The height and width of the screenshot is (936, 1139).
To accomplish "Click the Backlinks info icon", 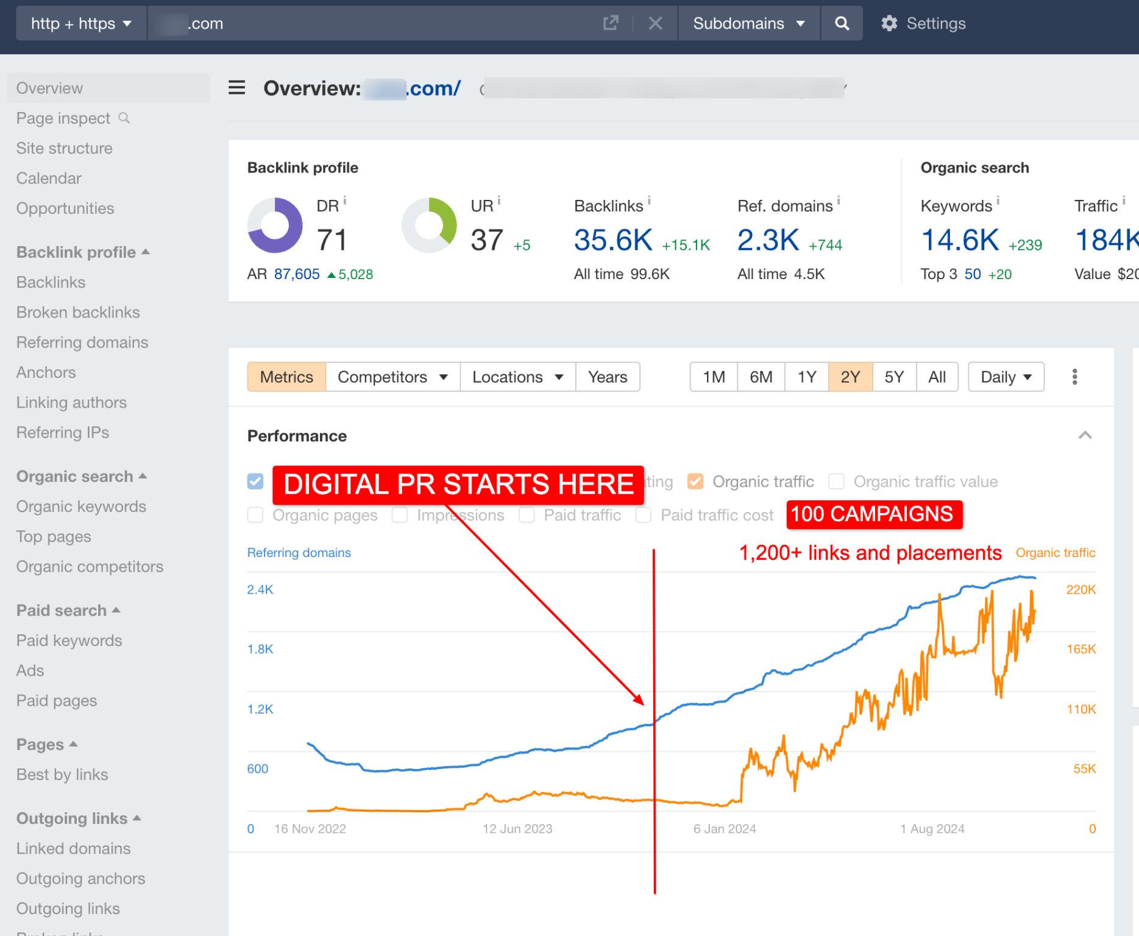I will click(649, 200).
